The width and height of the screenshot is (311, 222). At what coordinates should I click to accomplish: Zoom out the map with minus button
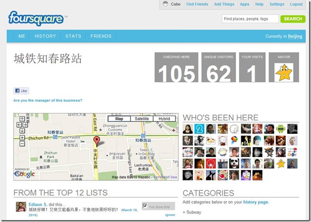point(22,144)
